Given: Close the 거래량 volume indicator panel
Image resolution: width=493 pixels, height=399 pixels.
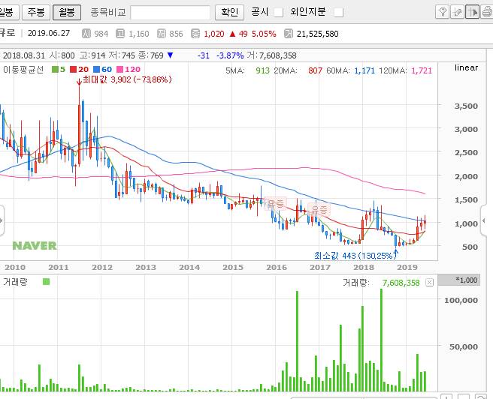Looking at the screenshot, I should click(x=429, y=283).
